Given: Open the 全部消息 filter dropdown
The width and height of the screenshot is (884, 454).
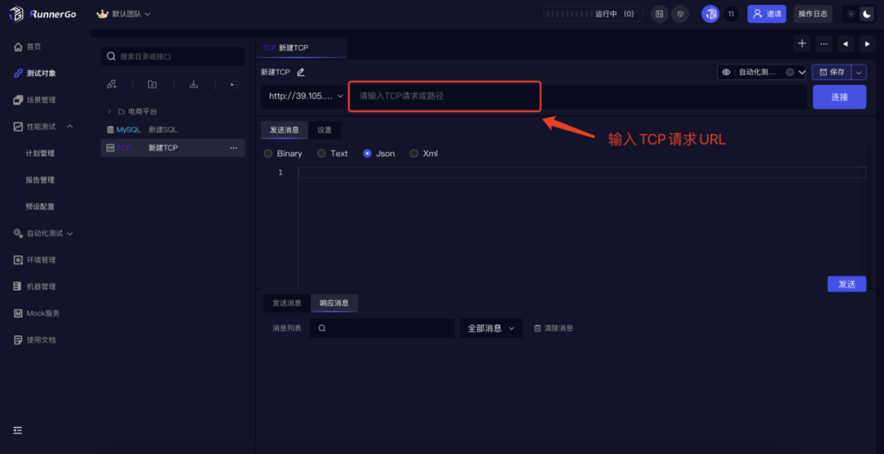Looking at the screenshot, I should 491,328.
